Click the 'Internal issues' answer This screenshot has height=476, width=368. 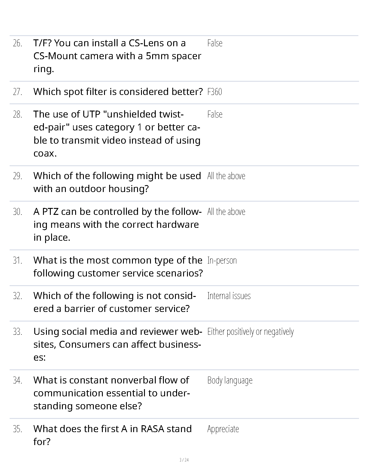point(229,296)
